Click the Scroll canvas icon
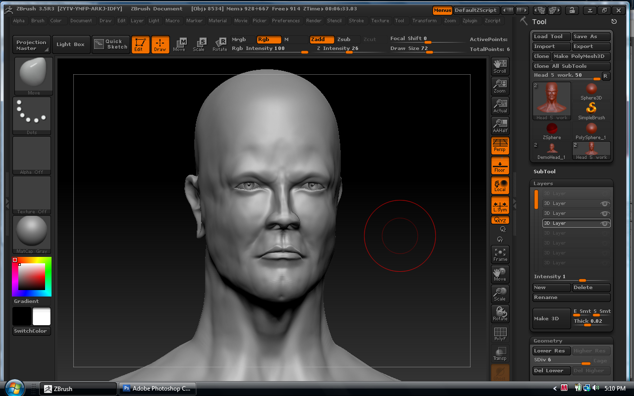This screenshot has width=634, height=396. click(500, 66)
